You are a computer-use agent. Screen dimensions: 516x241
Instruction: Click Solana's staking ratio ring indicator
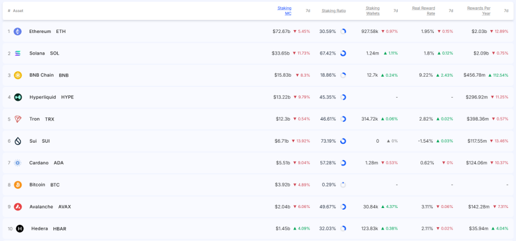coord(343,53)
